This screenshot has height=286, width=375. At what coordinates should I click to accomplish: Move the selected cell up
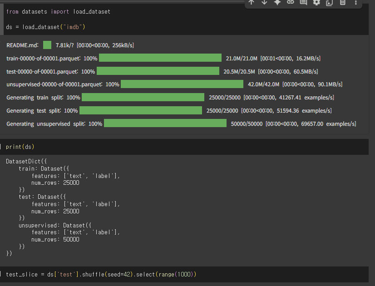pyautogui.click(x=251, y=2)
